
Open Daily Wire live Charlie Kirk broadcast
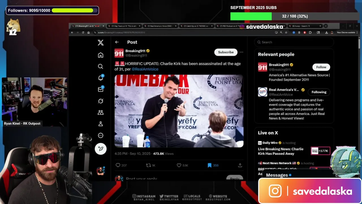tap(294, 149)
